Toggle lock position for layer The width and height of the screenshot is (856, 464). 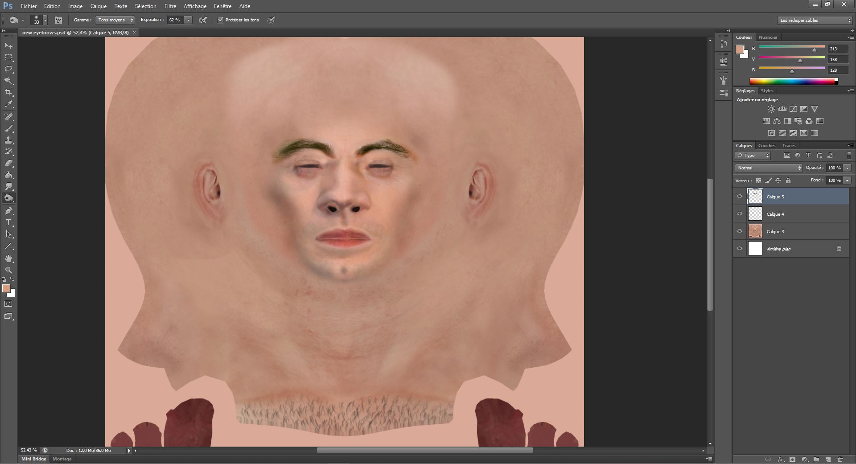778,181
